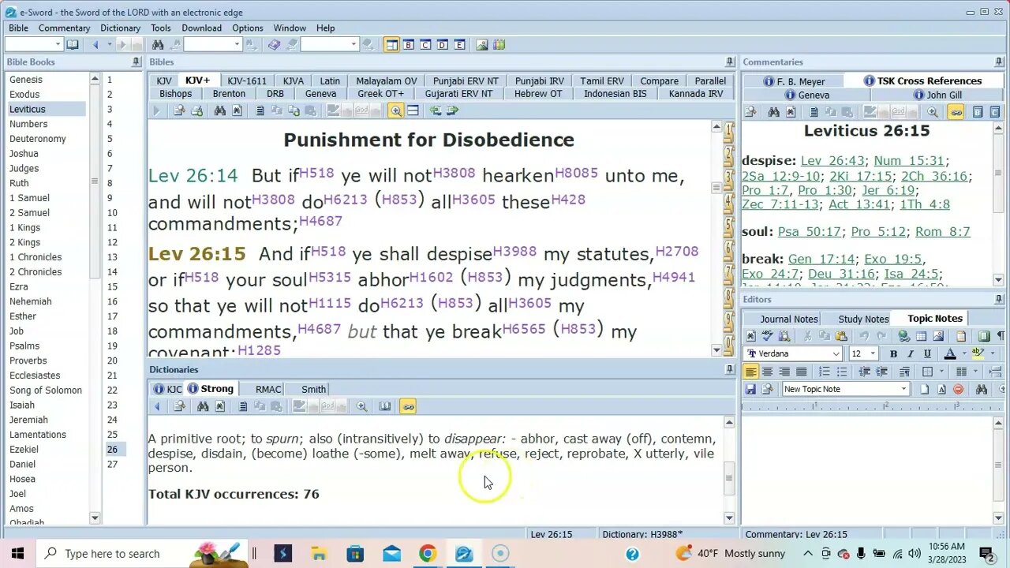The width and height of the screenshot is (1010, 568).
Task: Switch to the Greek OT+ Bible tab
Action: [x=381, y=94]
